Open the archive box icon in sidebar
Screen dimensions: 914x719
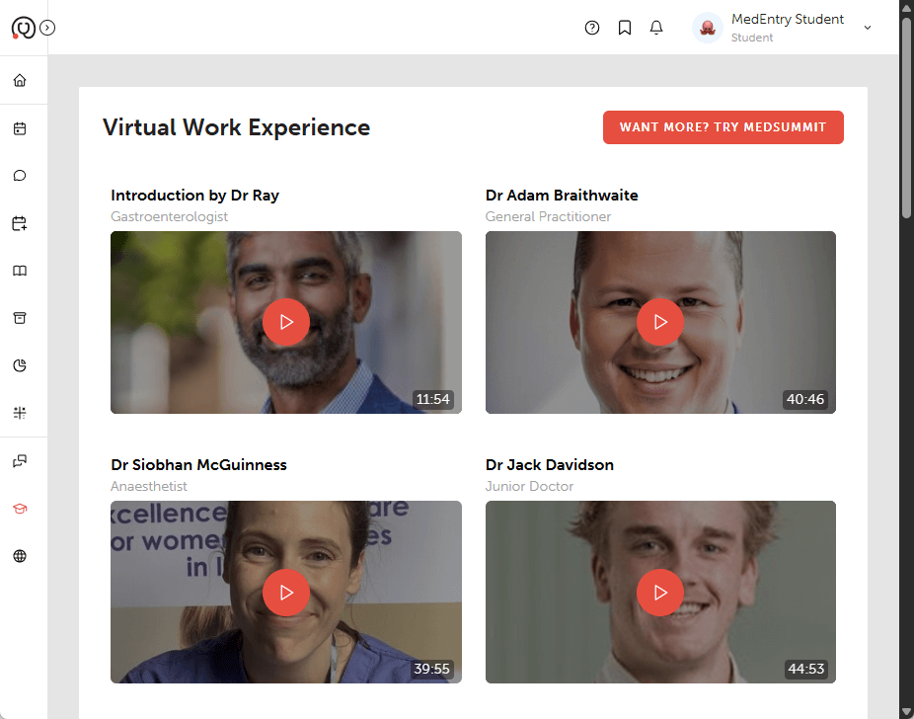(x=20, y=318)
